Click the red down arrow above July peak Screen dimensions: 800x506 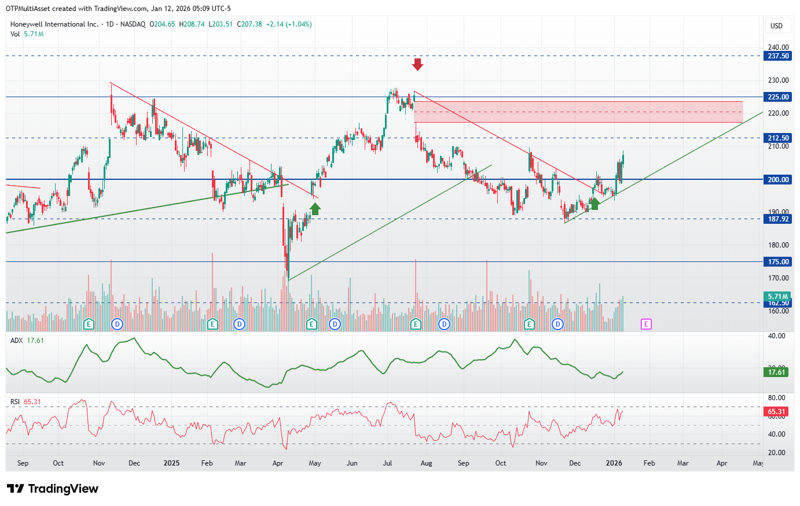point(417,64)
